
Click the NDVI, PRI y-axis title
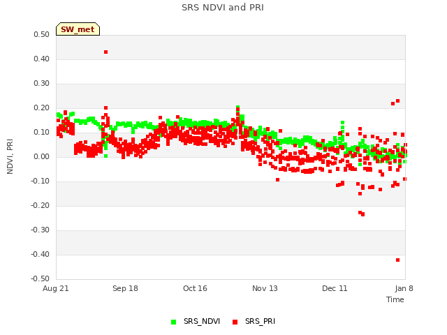pyautogui.click(x=10, y=156)
